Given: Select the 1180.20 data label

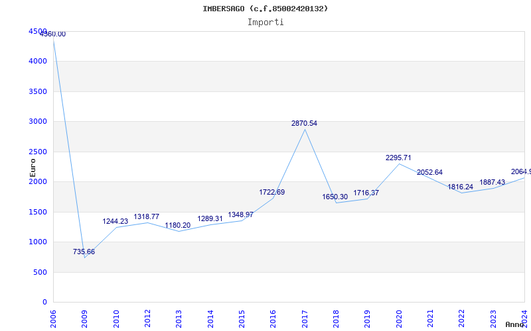Looking at the screenshot, I should click(x=177, y=225).
